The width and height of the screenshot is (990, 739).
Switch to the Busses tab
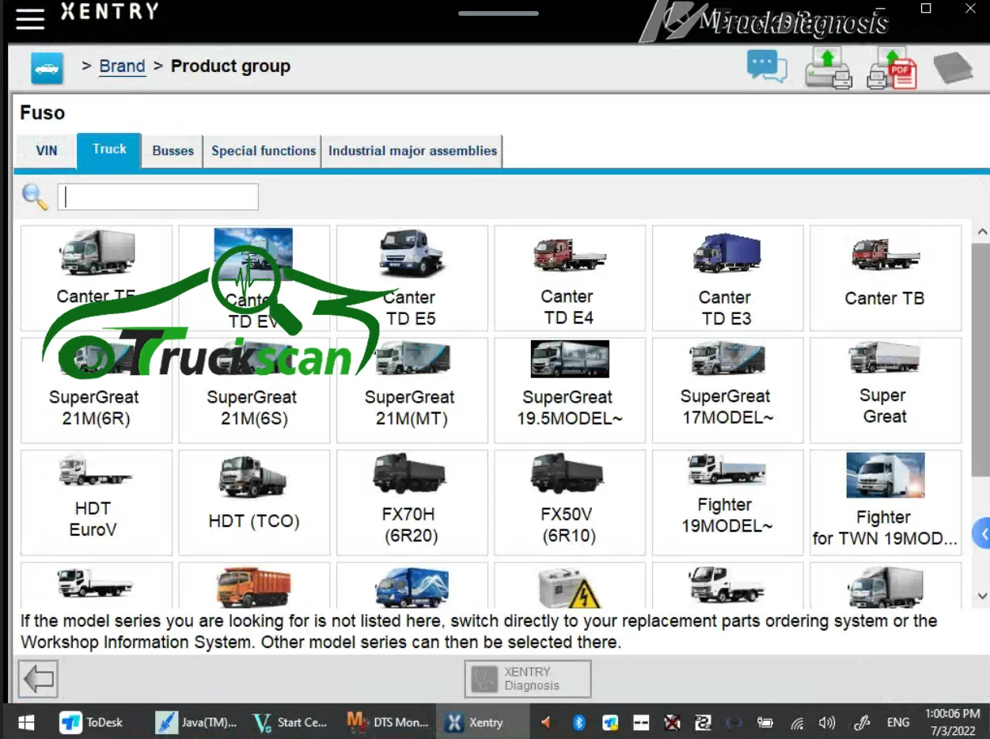(x=173, y=151)
